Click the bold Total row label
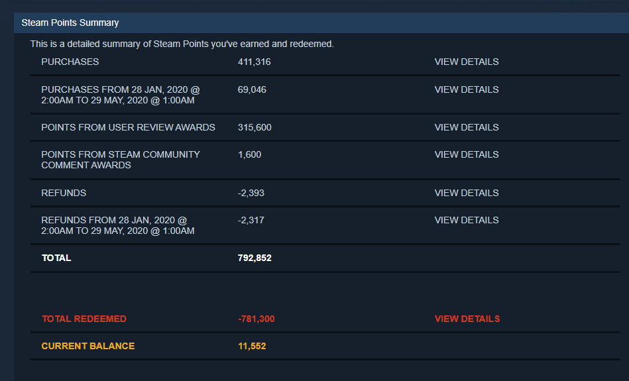Viewport: 629px width, 381px height. pos(56,258)
